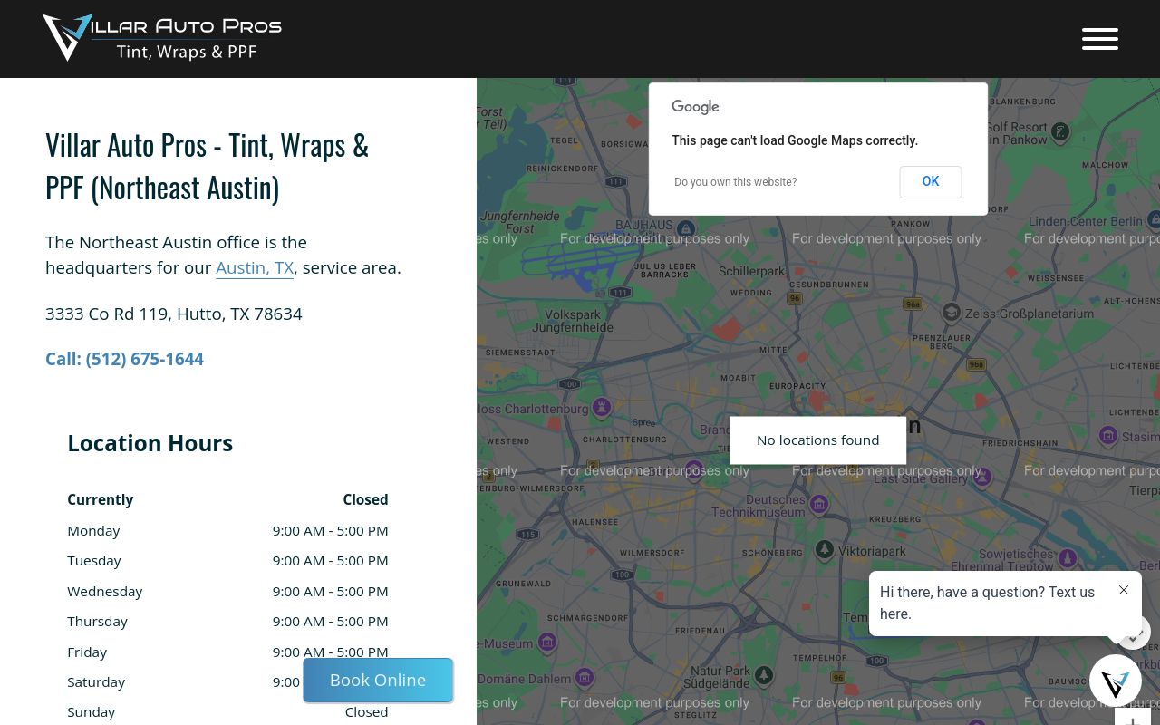Dismiss the Google Maps error with OK
This screenshot has height=725, width=1160.
(x=931, y=181)
